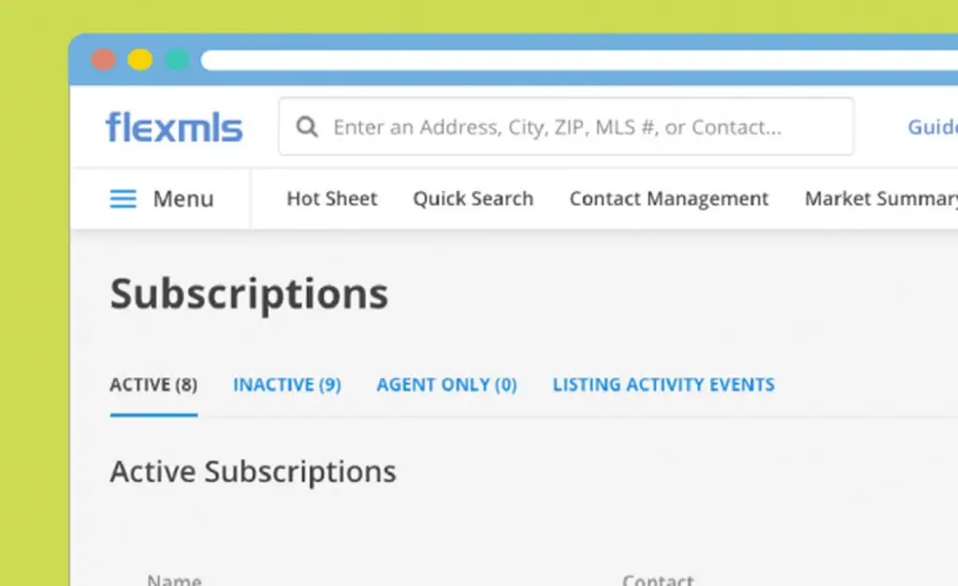This screenshot has height=586, width=958.
Task: Focus the address, city, ZIP search field
Action: click(566, 126)
